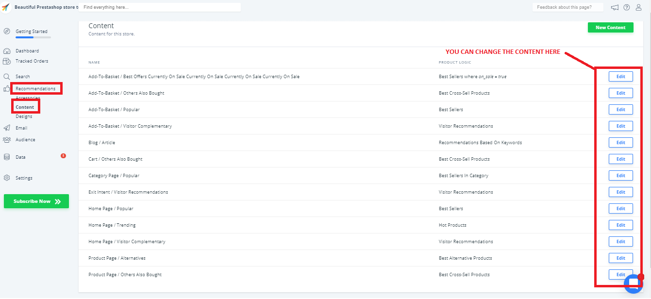The image size is (651, 299).
Task: Open the help question mark icon
Action: pyautogui.click(x=627, y=7)
